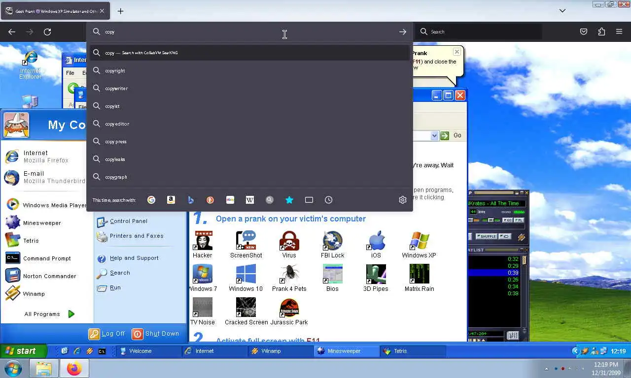This screenshot has height=378, width=631.
Task: Search bookmarks using the star icon
Action: [289, 200]
